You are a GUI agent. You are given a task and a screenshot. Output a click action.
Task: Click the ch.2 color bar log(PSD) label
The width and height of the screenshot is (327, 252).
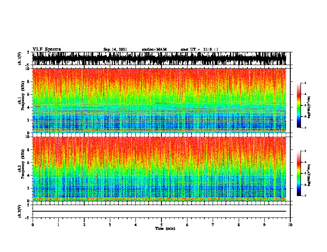coord(309,175)
